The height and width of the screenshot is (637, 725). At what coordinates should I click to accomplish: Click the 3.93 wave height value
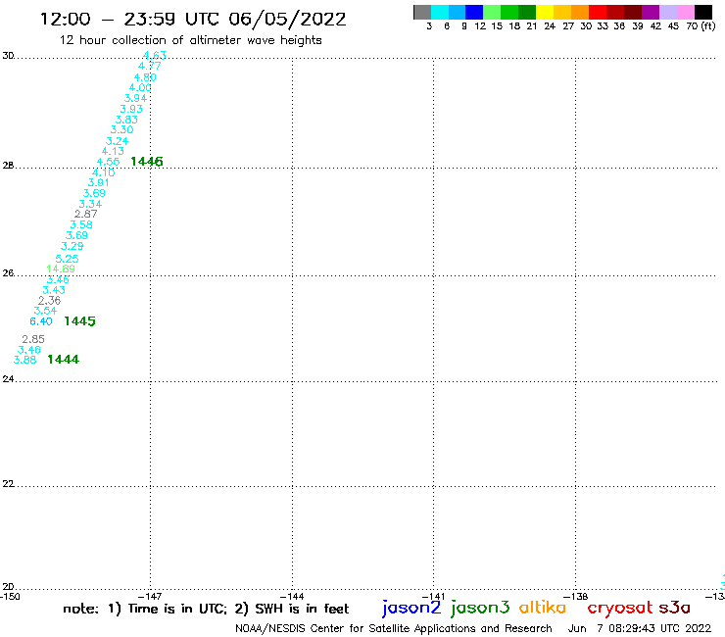131,109
